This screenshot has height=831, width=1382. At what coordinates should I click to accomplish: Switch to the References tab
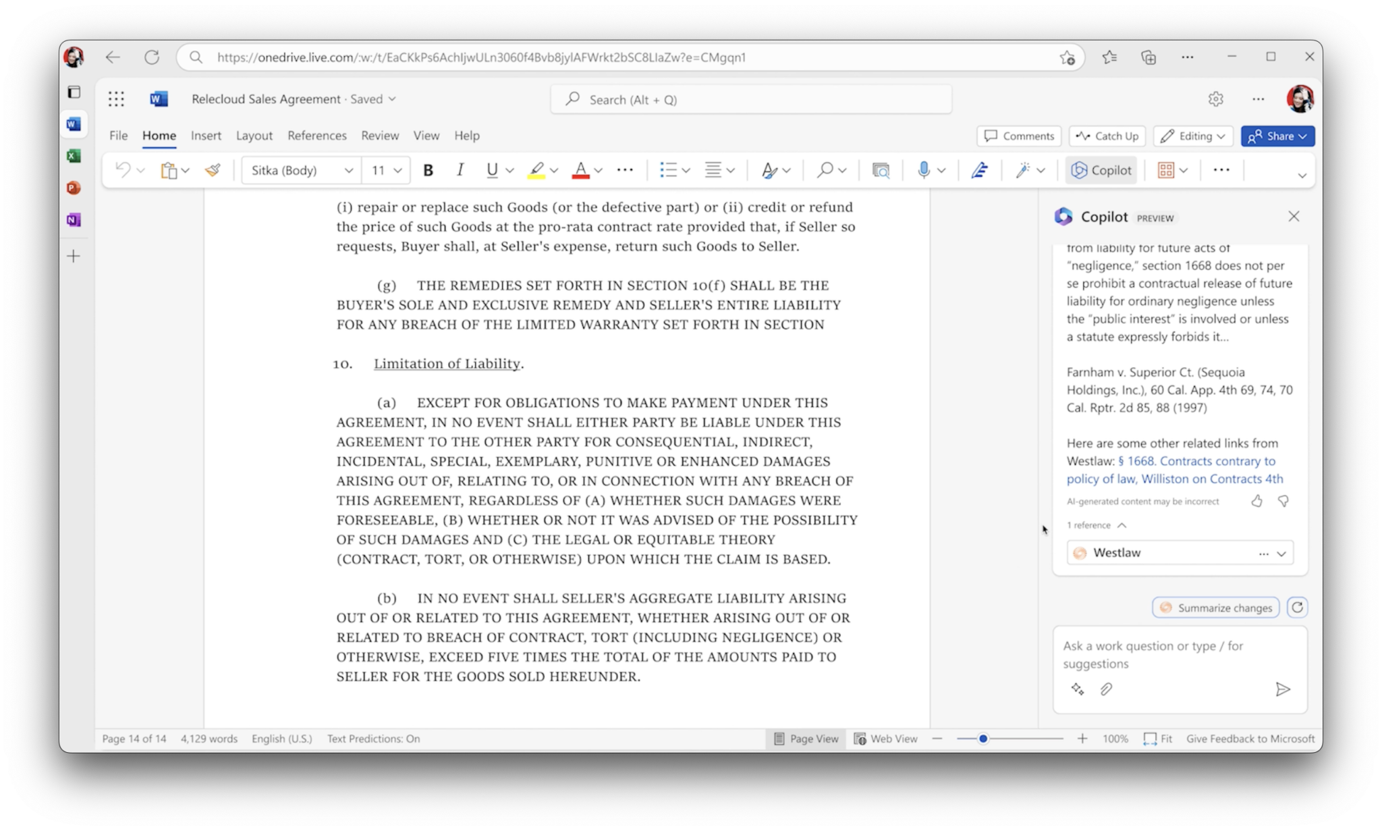point(317,136)
